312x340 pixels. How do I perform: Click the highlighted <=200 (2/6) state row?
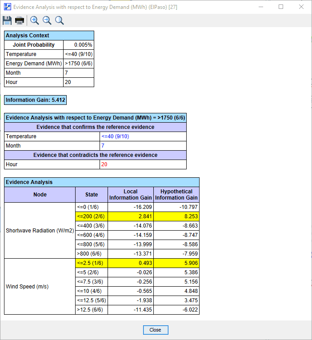click(137, 216)
